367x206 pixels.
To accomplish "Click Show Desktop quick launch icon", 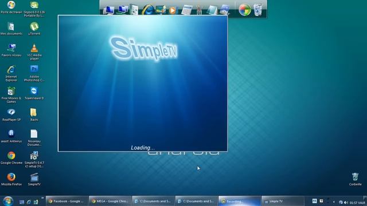I will click(x=22, y=202).
